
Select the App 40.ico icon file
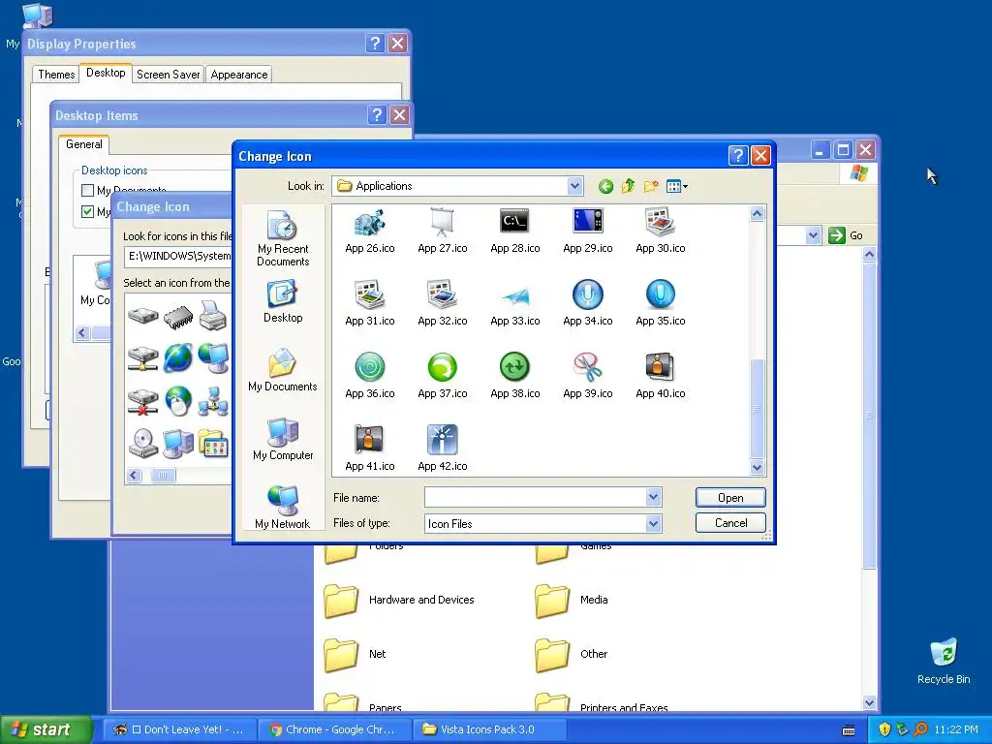tap(661, 377)
